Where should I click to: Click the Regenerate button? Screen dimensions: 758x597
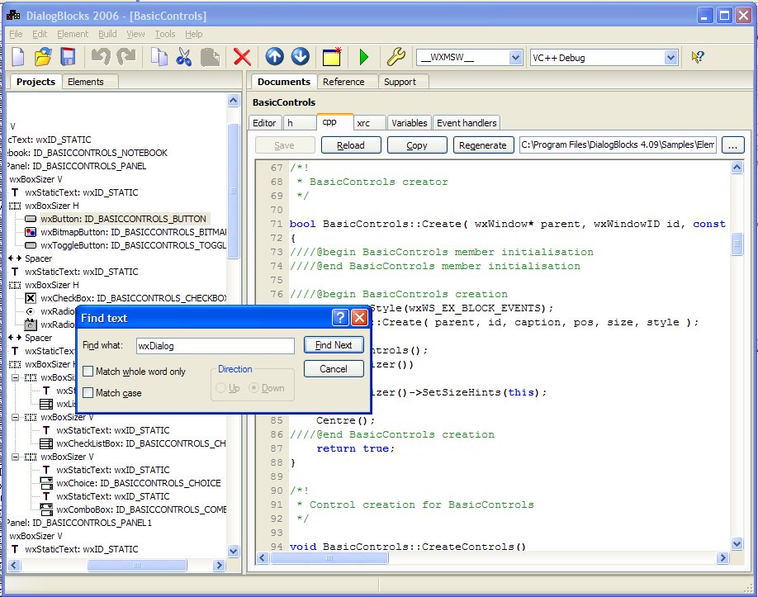point(483,145)
